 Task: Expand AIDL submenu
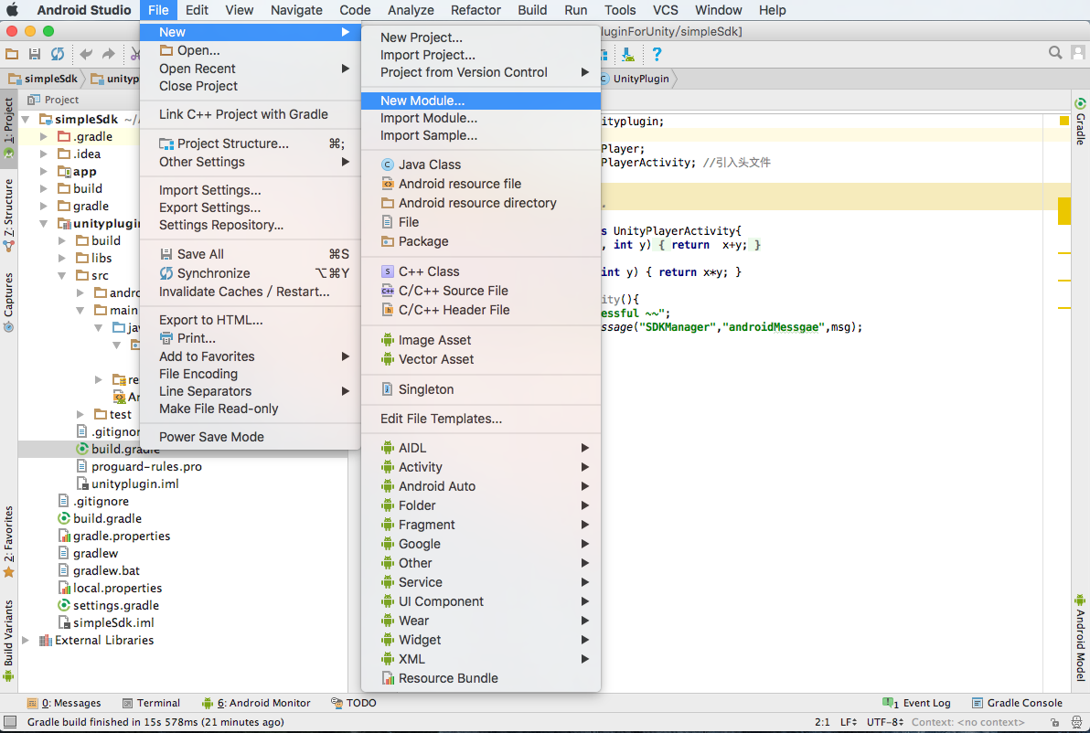[481, 448]
